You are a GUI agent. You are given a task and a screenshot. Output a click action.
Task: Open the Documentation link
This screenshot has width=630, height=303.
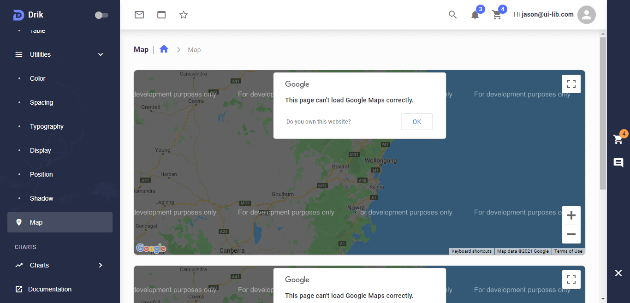click(x=50, y=289)
